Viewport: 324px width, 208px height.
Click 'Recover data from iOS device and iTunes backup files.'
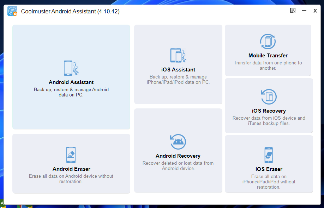[x=269, y=121]
